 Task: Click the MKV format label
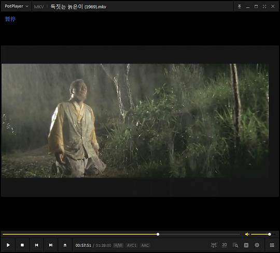[39, 7]
